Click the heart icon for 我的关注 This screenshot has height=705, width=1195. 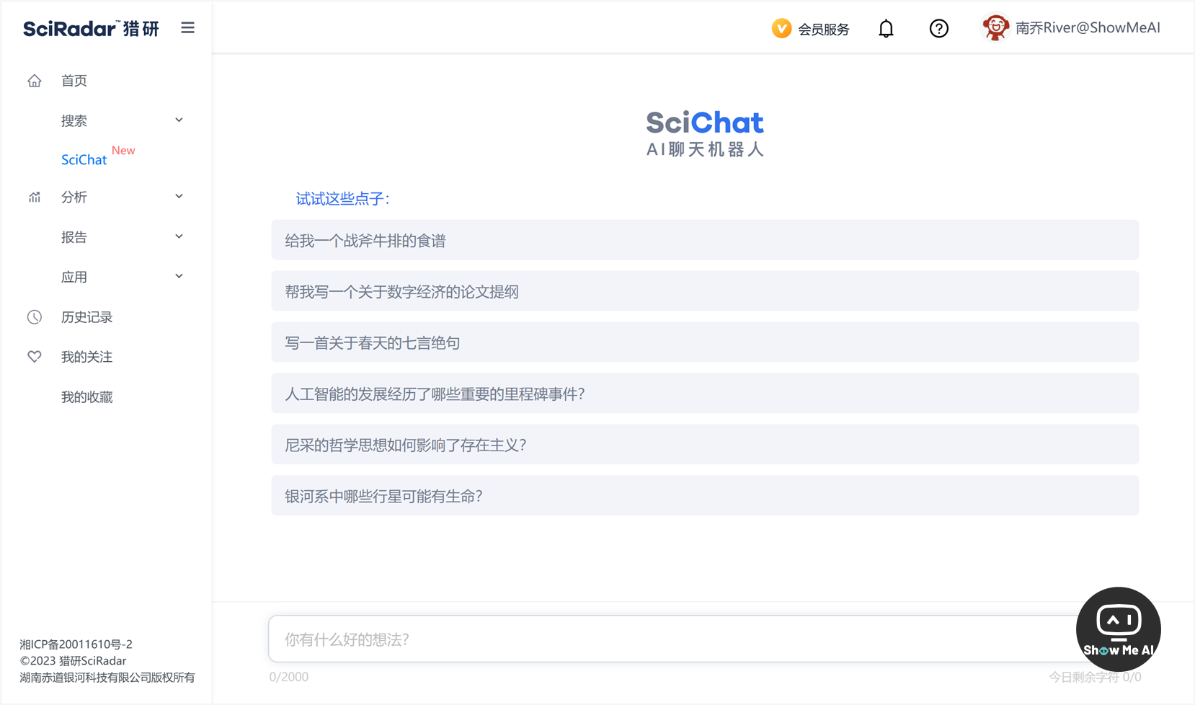(x=35, y=357)
